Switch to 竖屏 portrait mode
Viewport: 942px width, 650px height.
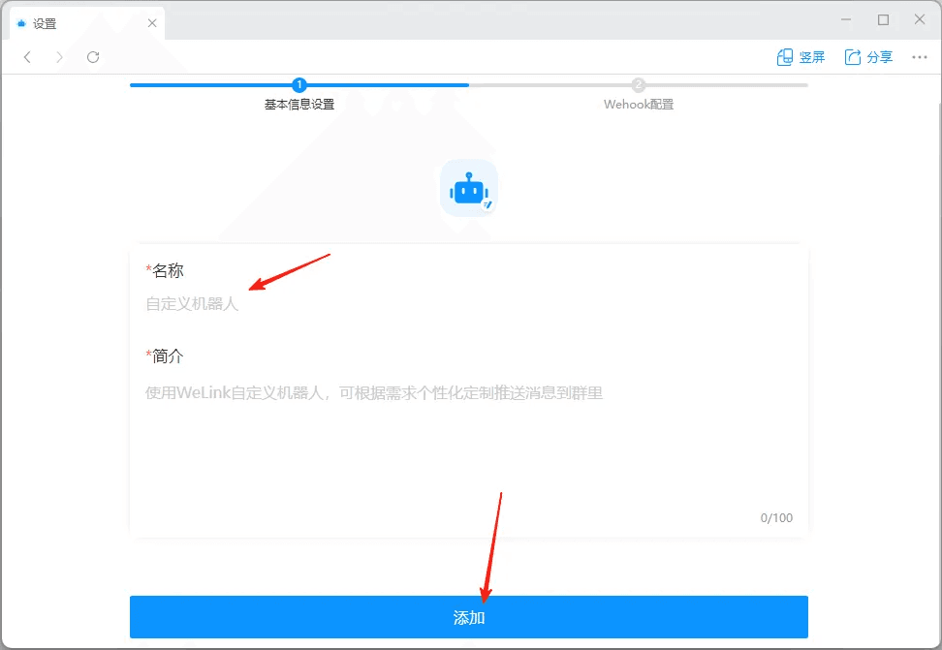[801, 57]
